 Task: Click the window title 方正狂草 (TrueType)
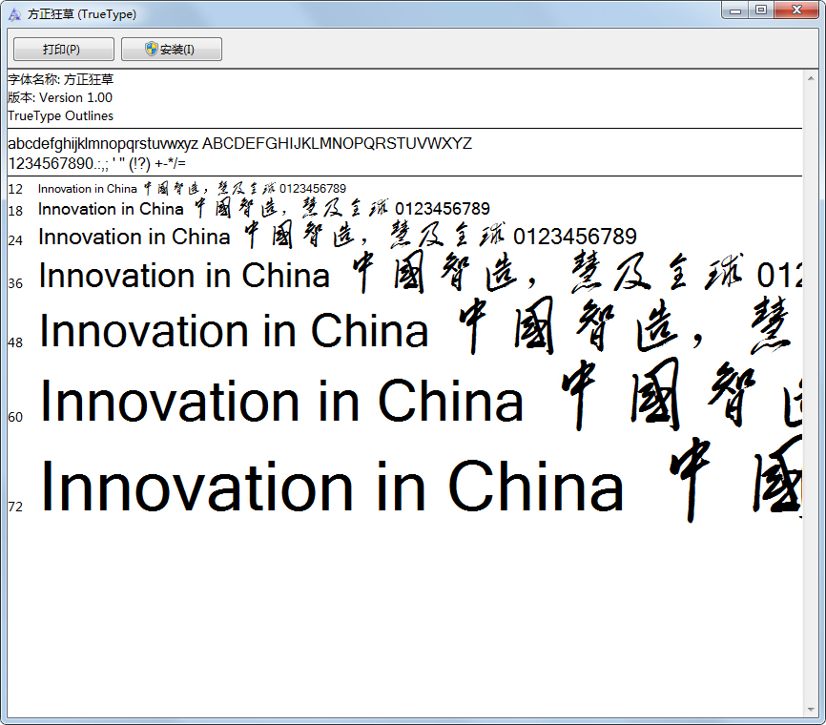[82, 14]
